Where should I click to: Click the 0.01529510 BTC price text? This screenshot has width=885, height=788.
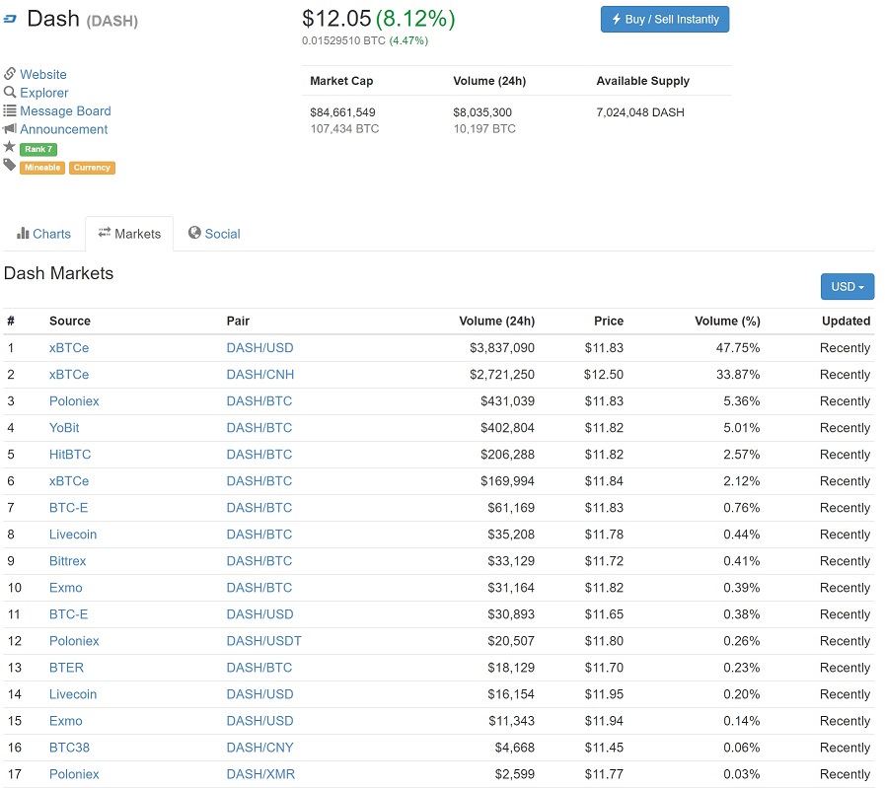click(343, 40)
